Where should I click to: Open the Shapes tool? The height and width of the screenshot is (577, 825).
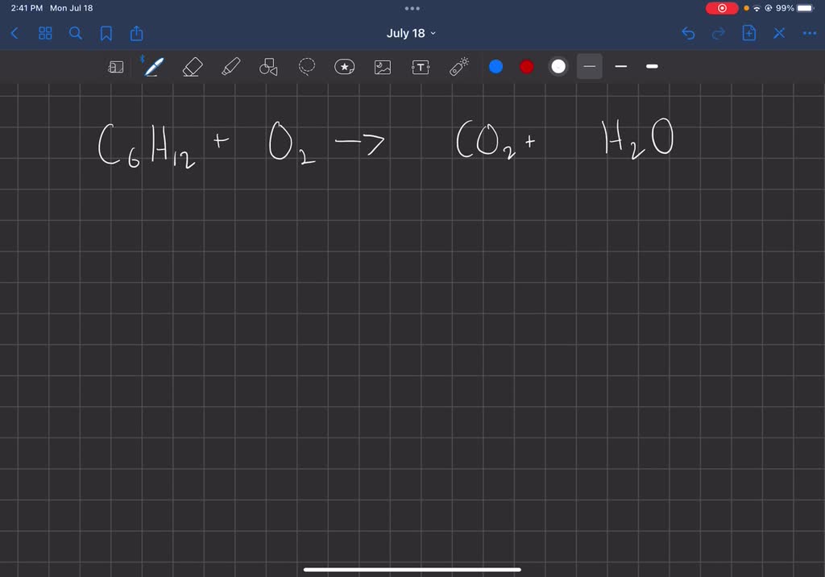[x=268, y=67]
